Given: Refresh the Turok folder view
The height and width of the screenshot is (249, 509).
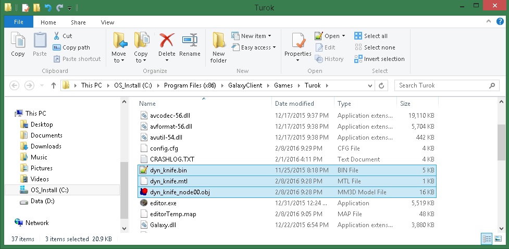Looking at the screenshot, I should (382, 85).
